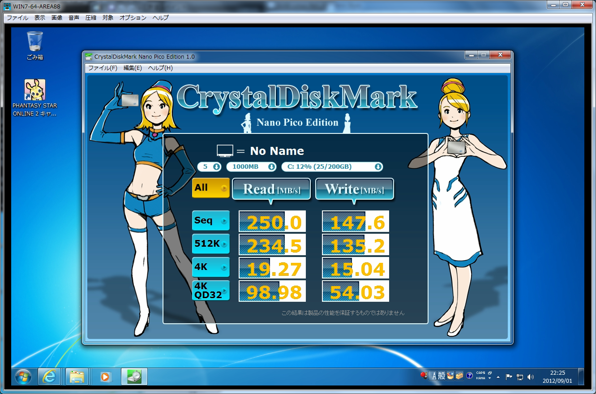Click the 4K QD32 write result 54.03
Viewport: 596px width, 394px height.
tap(356, 291)
